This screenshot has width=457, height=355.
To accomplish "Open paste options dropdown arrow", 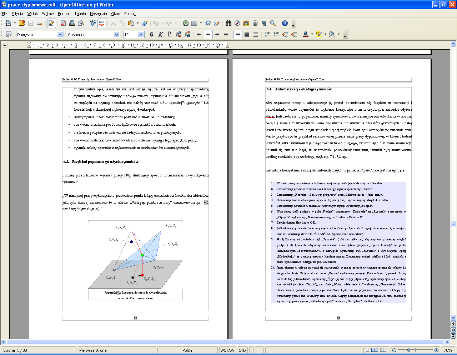I will point(137,23).
